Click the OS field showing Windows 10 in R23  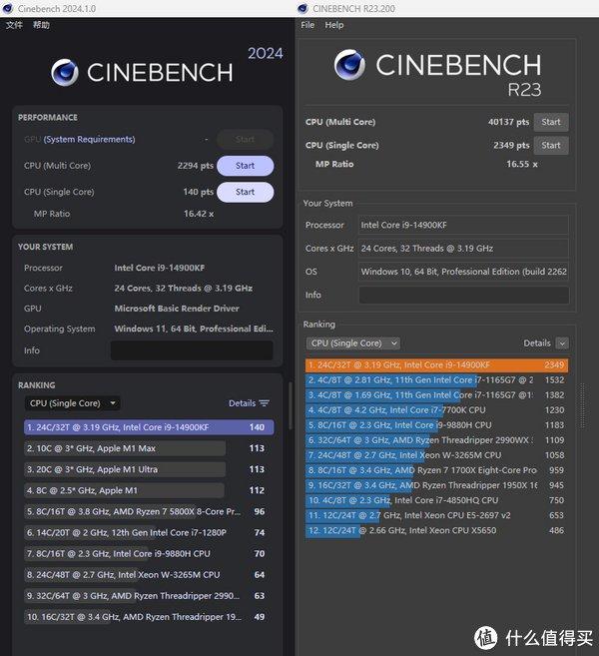[x=463, y=272]
